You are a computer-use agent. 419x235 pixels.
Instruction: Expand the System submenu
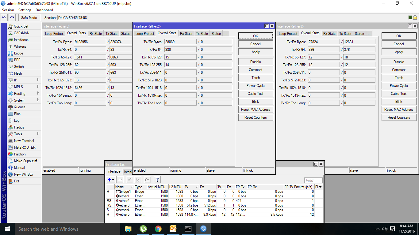coord(38,100)
